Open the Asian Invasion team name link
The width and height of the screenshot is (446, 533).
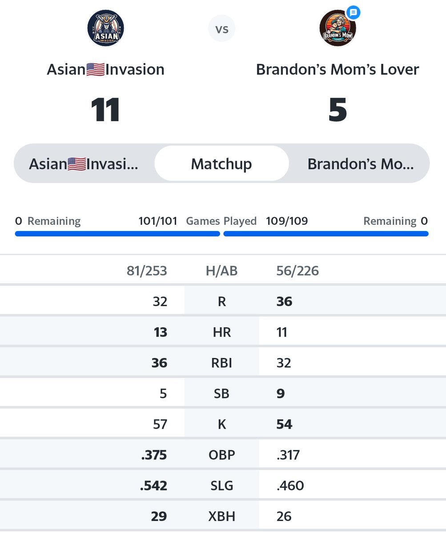point(105,69)
